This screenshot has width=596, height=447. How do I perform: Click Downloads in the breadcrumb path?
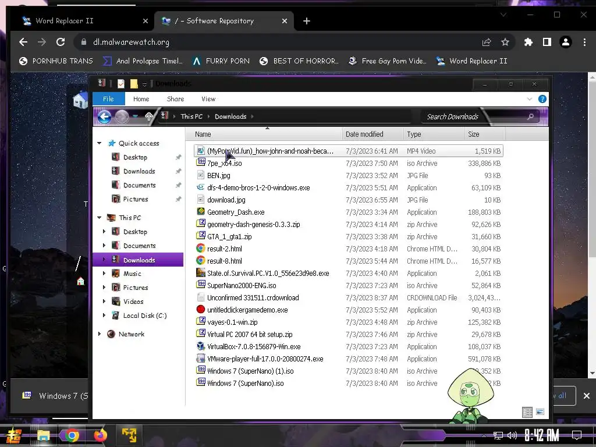point(230,116)
